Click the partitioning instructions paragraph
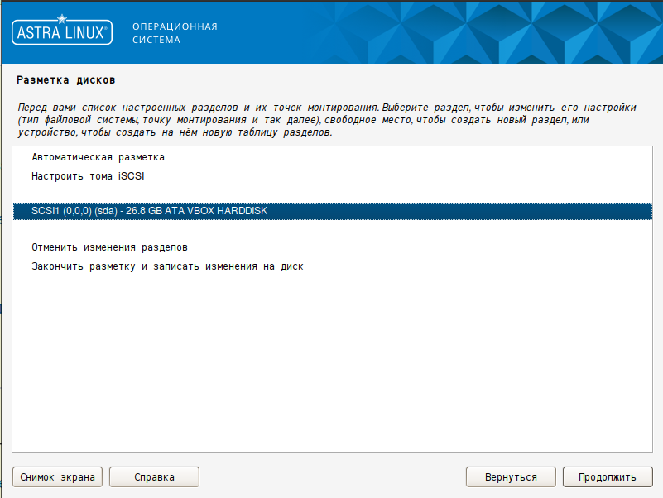Image resolution: width=663 pixels, height=498 pixels. click(x=326, y=120)
